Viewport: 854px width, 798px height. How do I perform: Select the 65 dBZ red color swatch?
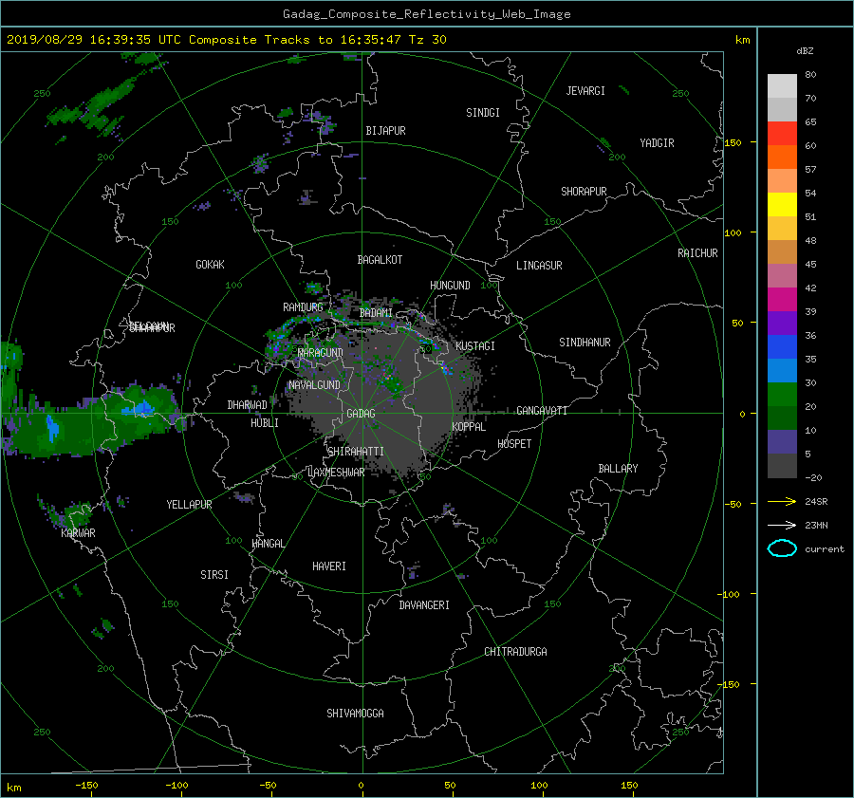point(782,134)
